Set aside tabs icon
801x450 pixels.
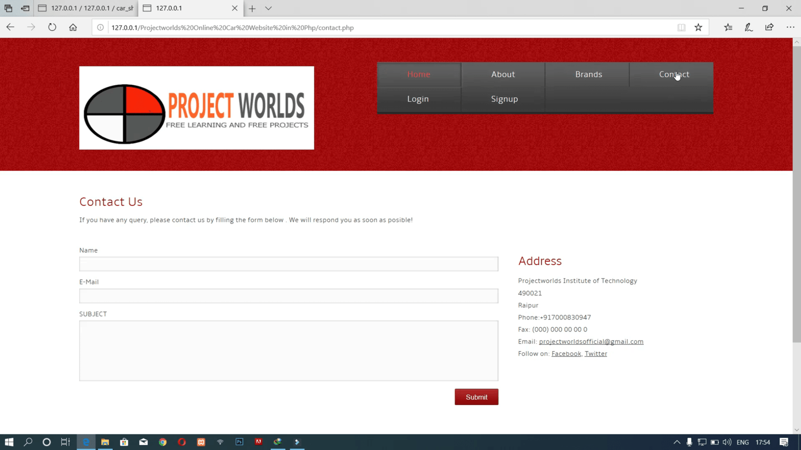(25, 8)
